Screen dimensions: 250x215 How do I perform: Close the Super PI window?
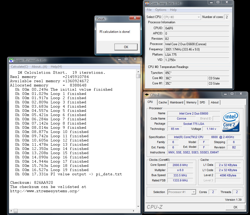point(135,59)
